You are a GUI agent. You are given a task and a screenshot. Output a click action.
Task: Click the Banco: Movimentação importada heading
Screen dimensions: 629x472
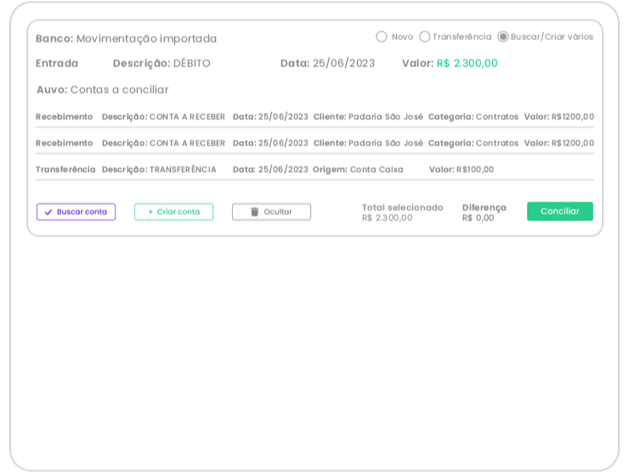click(126, 38)
